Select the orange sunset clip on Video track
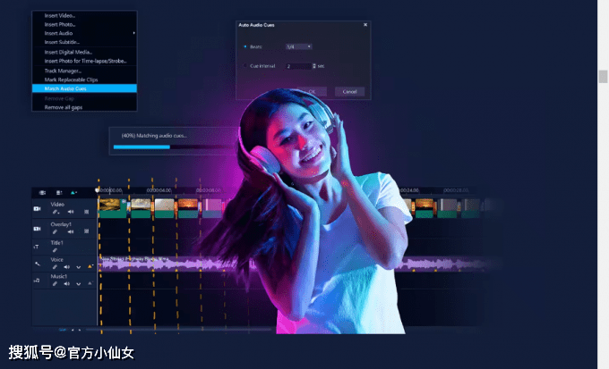Viewport: 609px width, 369px height. 188,208
